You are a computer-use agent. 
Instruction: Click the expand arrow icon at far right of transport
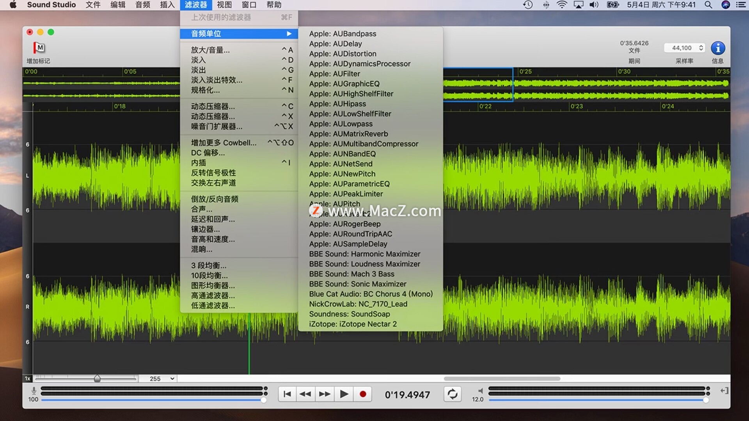tap(724, 391)
